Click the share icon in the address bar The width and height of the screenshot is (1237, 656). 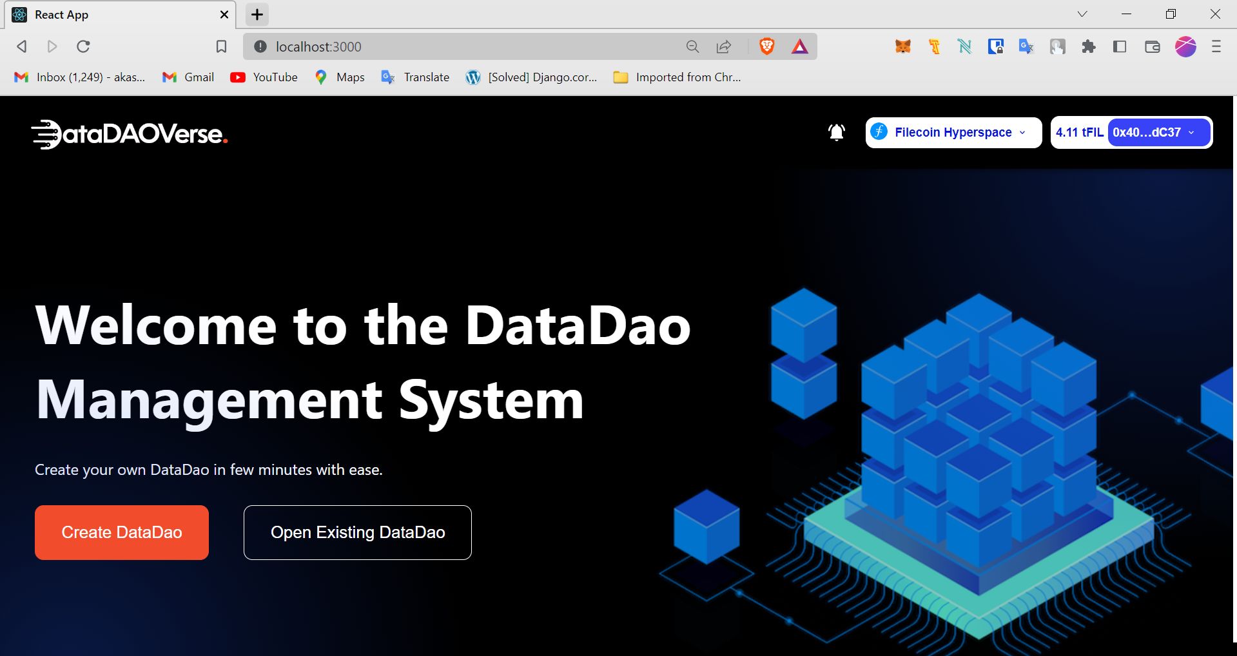coord(724,46)
